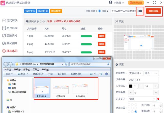
Task: Open 文件(F) menu in Explorer
Action: [8, 70]
